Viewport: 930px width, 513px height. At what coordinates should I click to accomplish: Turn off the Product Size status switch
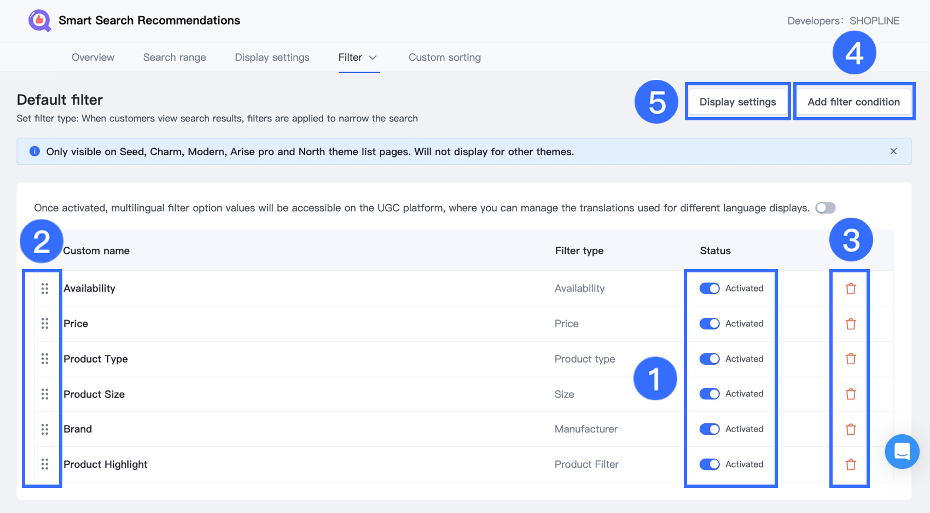tap(710, 394)
